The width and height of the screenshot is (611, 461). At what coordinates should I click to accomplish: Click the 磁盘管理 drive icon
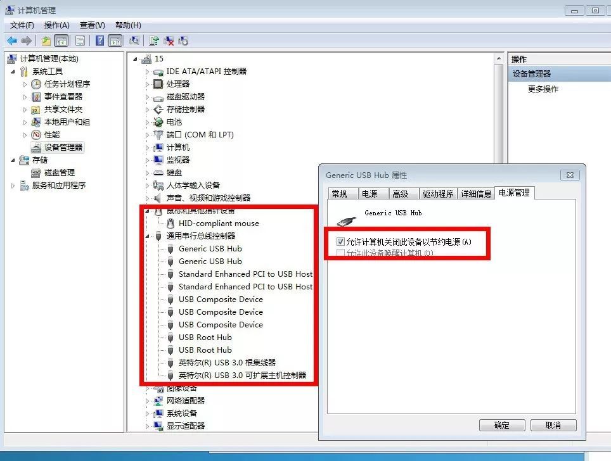pyautogui.click(x=36, y=172)
